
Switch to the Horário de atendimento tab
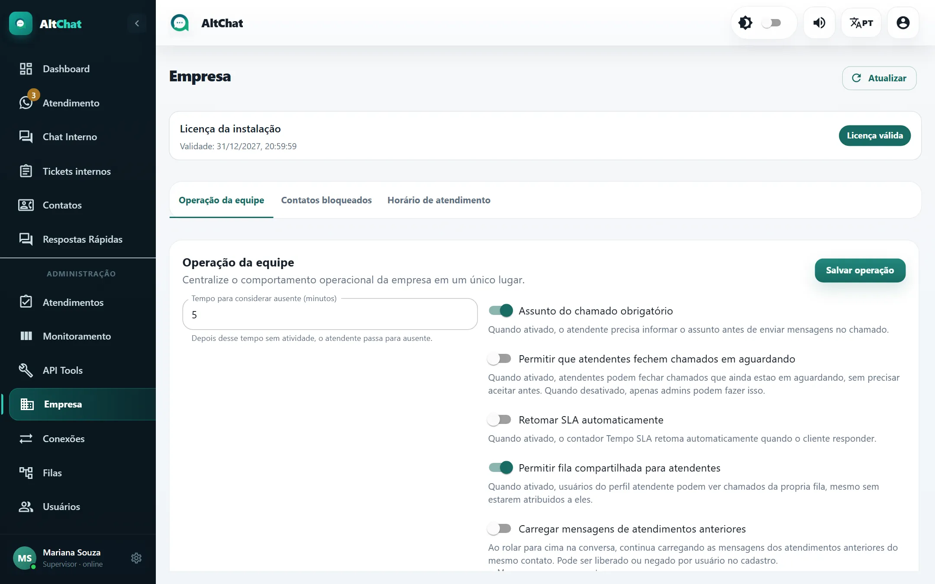(x=439, y=200)
